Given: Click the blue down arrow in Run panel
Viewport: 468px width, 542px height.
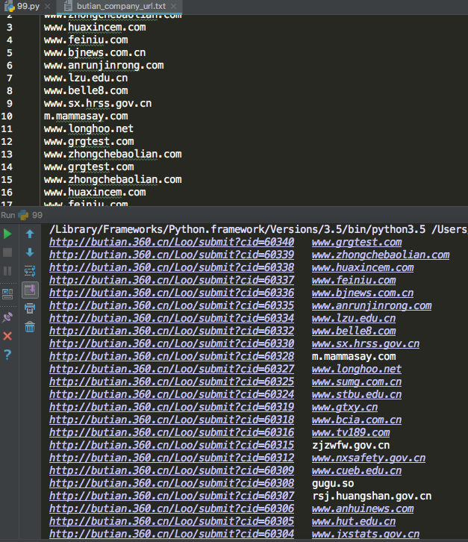Looking at the screenshot, I should [x=30, y=252].
